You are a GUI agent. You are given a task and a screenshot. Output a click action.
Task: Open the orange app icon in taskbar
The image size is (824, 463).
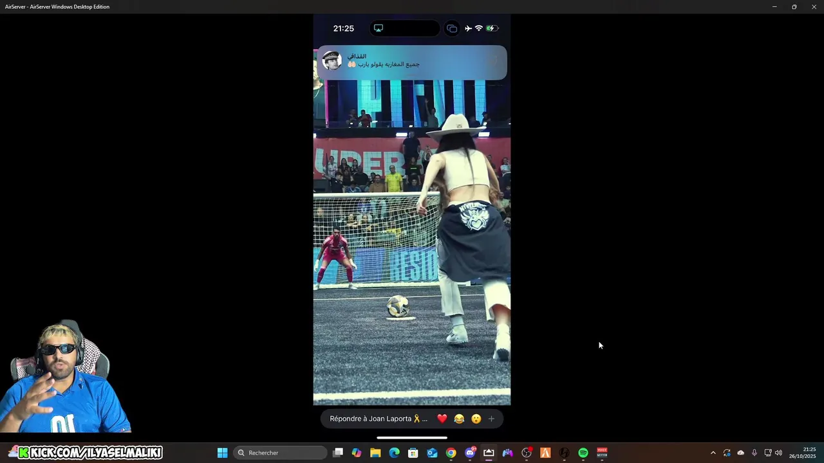click(545, 453)
